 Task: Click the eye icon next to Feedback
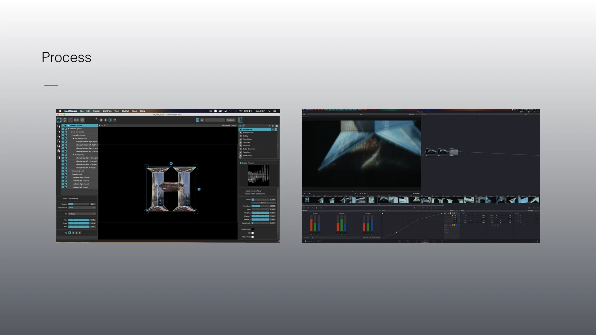tap(202, 120)
